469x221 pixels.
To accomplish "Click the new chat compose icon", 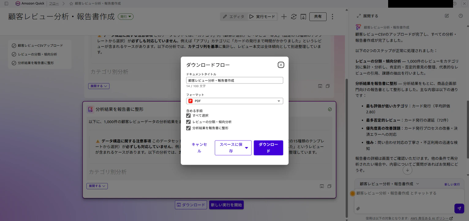I will tap(447, 16).
